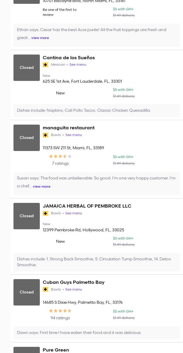Click GH+ badge icon beside Cantina de los Sueños

[45, 65]
